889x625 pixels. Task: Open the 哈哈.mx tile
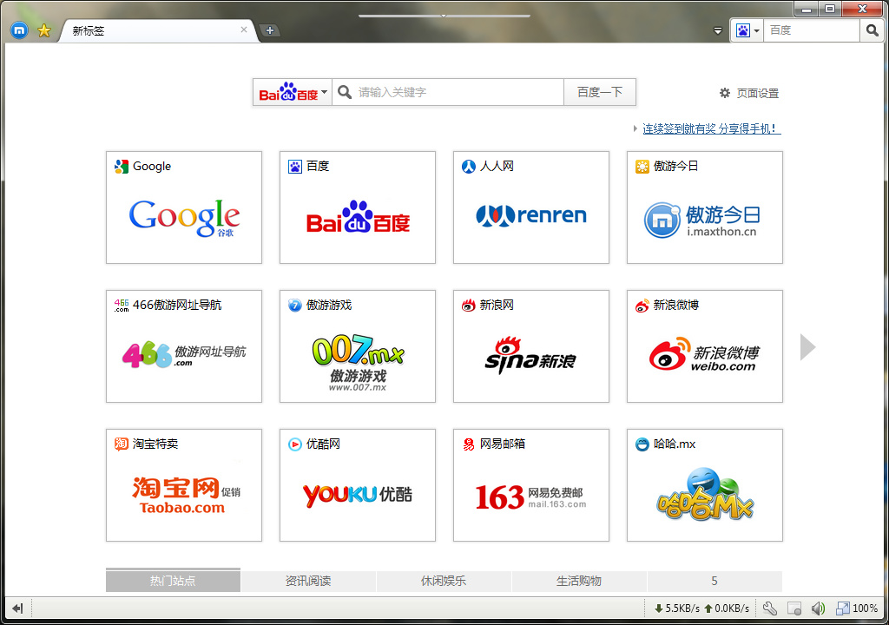pyautogui.click(x=705, y=485)
